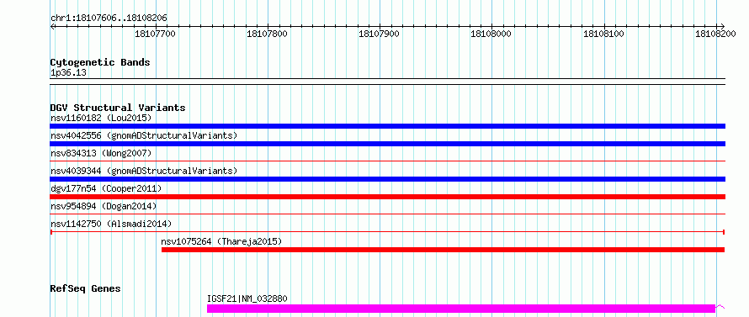Click the red bar for nsv1075264
This screenshot has height=317, width=749.
click(x=444, y=250)
